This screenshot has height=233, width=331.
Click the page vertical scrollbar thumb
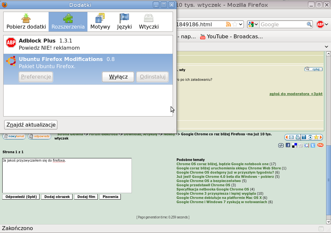tap(328, 181)
